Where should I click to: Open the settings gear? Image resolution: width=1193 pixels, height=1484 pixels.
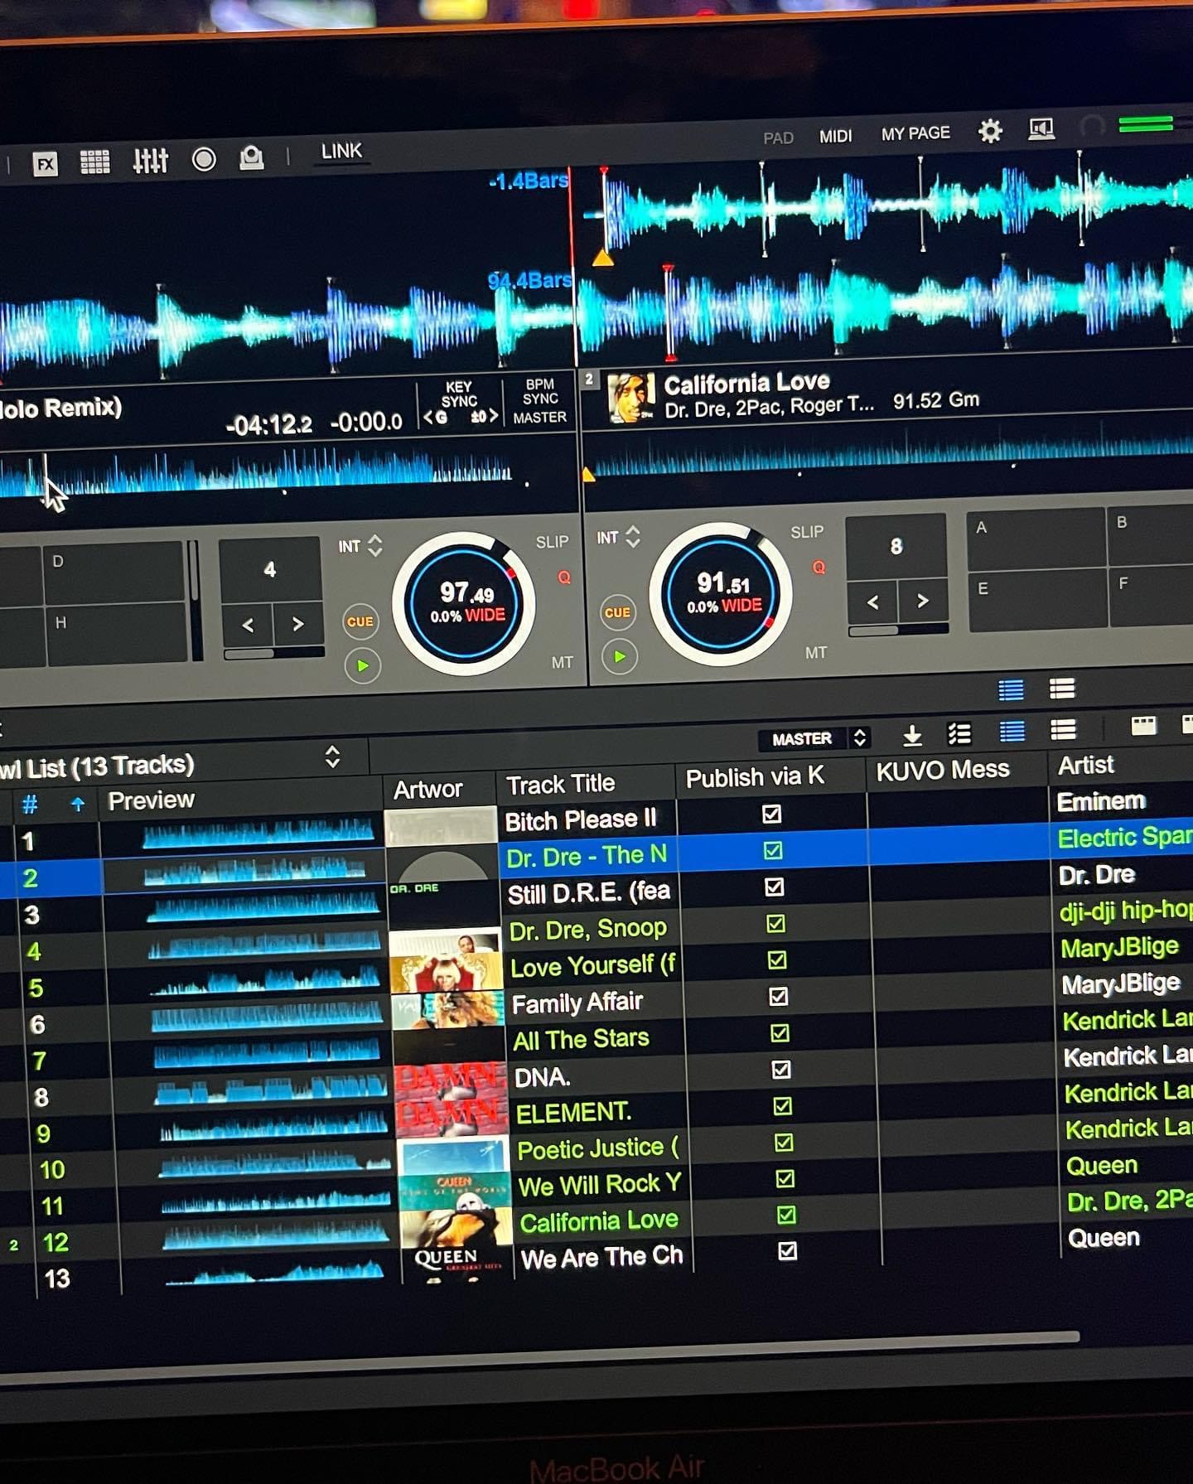click(x=990, y=131)
